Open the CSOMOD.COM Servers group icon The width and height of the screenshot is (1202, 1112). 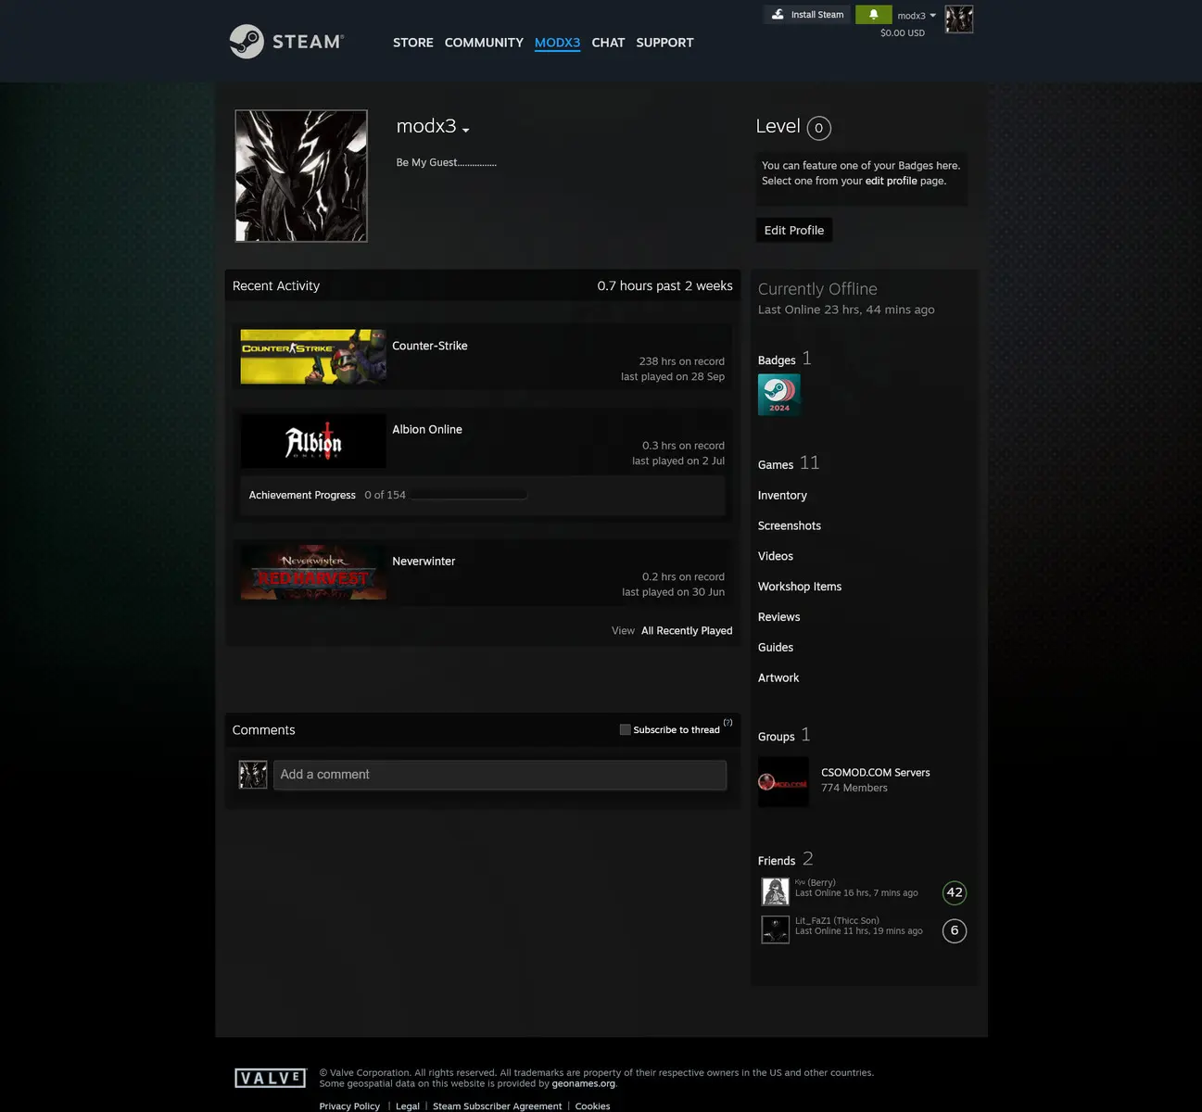pyautogui.click(x=783, y=782)
